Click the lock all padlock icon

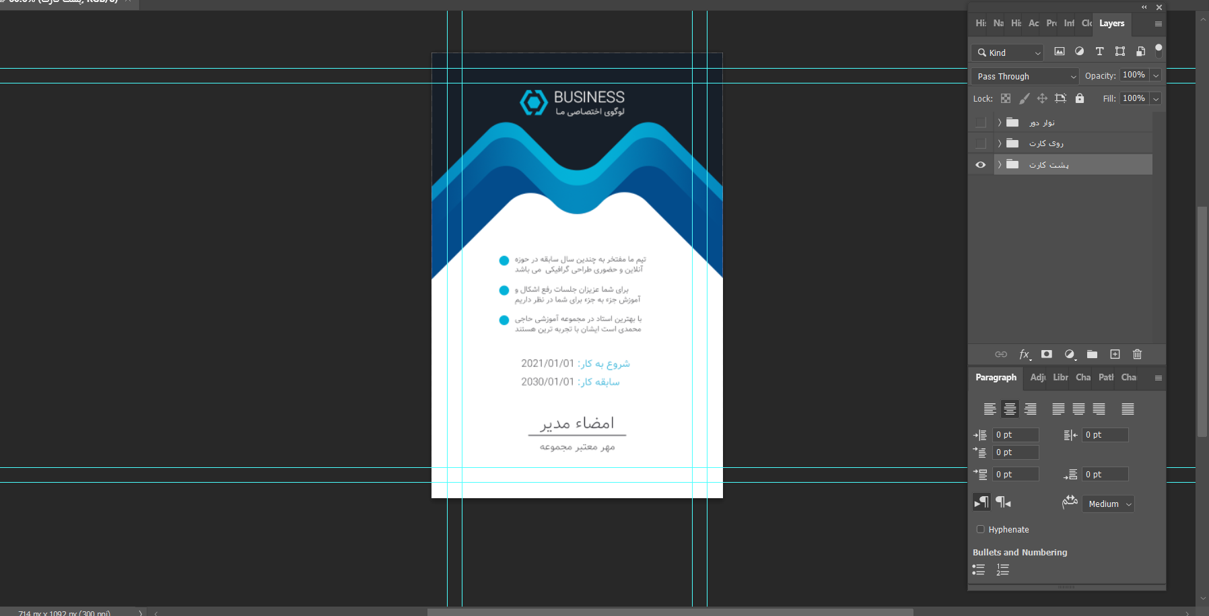1080,98
